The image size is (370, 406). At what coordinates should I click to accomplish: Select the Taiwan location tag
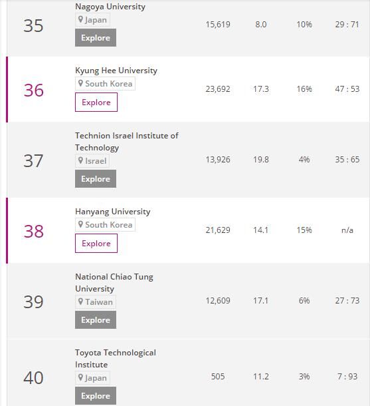pyautogui.click(x=96, y=302)
